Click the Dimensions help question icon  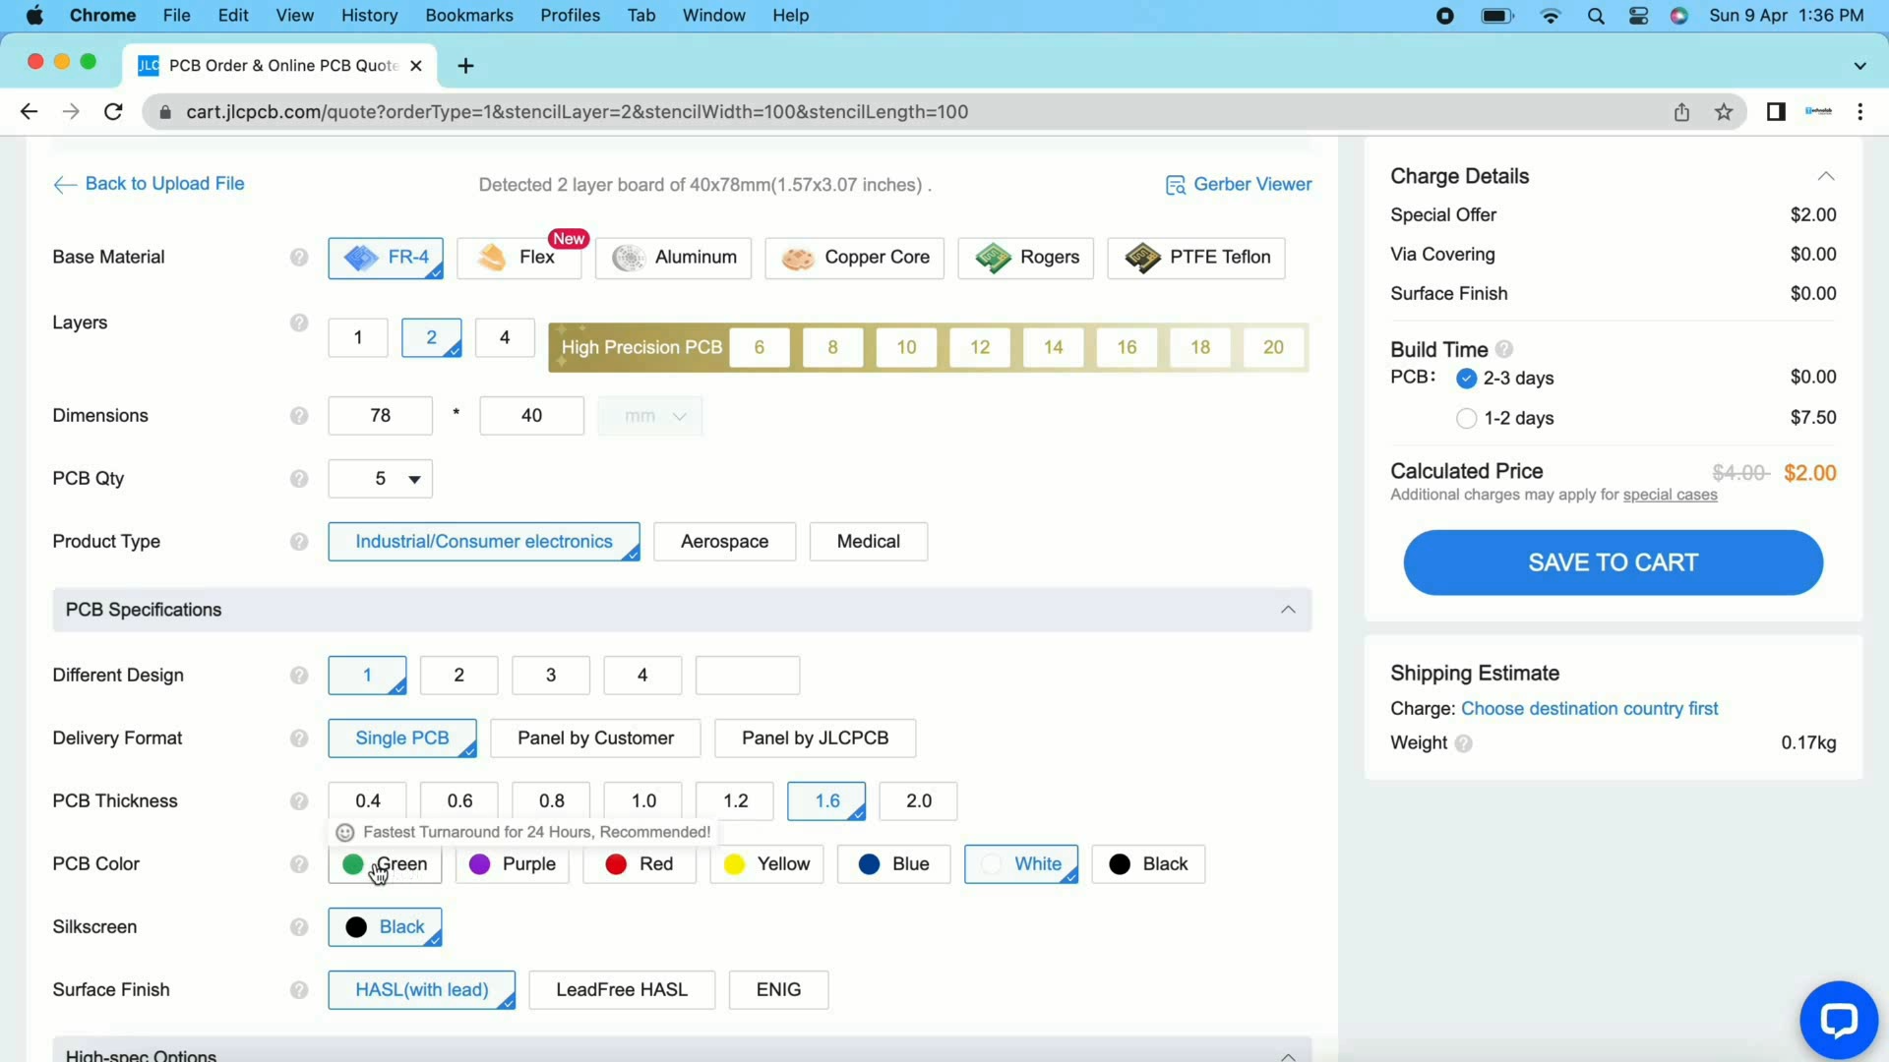pyautogui.click(x=299, y=416)
